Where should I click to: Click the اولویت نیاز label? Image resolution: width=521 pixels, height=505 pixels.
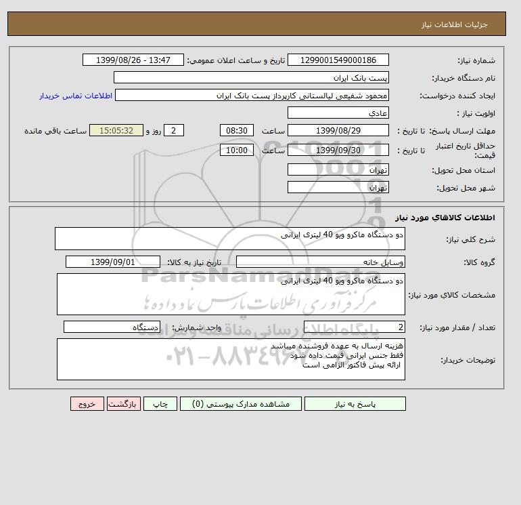click(476, 113)
